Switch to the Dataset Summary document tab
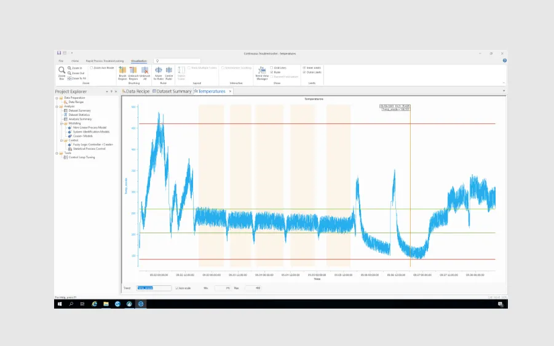The width and height of the screenshot is (554, 346). tap(172, 91)
